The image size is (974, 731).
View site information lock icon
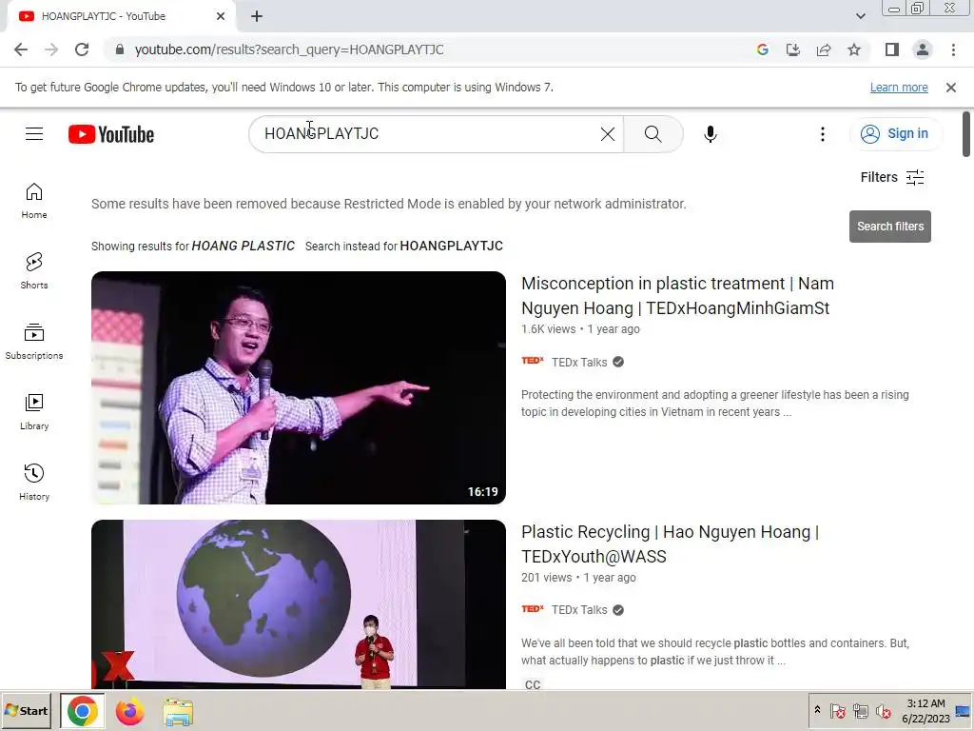click(120, 49)
